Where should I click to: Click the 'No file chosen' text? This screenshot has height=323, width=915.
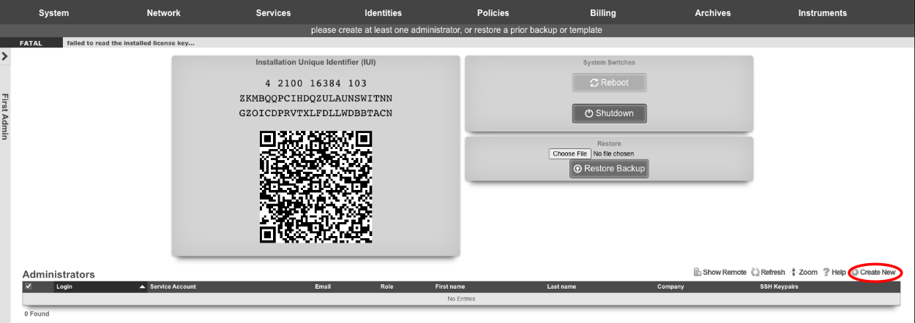pos(614,153)
